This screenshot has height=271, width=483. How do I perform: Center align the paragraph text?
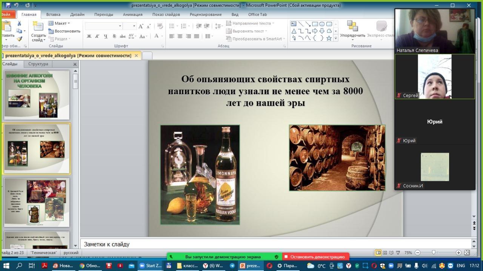pyautogui.click(x=180, y=37)
